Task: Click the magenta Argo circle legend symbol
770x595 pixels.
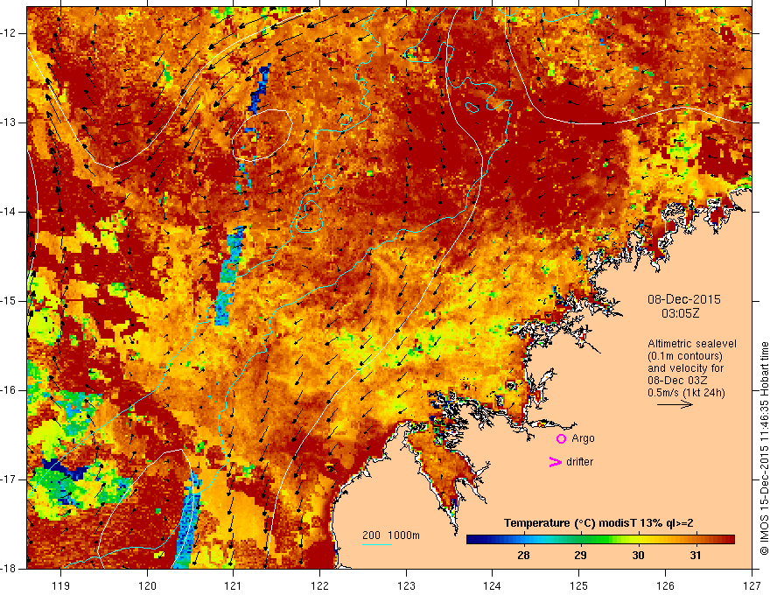Action: coord(561,438)
